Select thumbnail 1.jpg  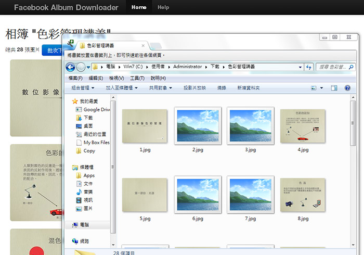[x=145, y=126]
